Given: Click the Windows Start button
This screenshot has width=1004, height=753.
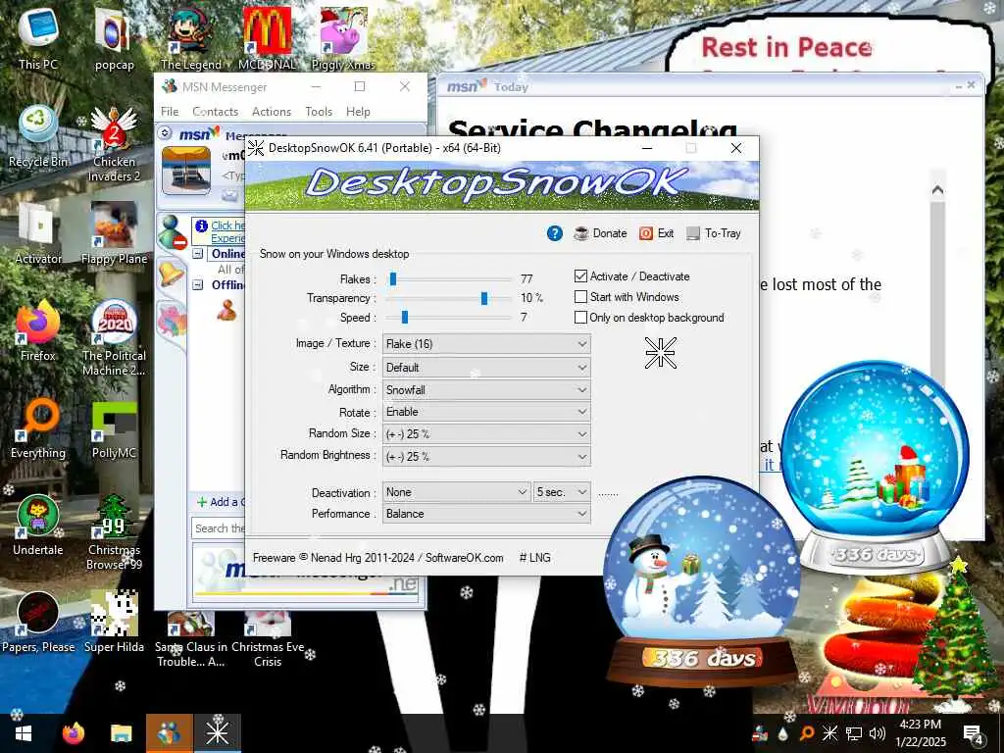Looking at the screenshot, I should tap(24, 733).
